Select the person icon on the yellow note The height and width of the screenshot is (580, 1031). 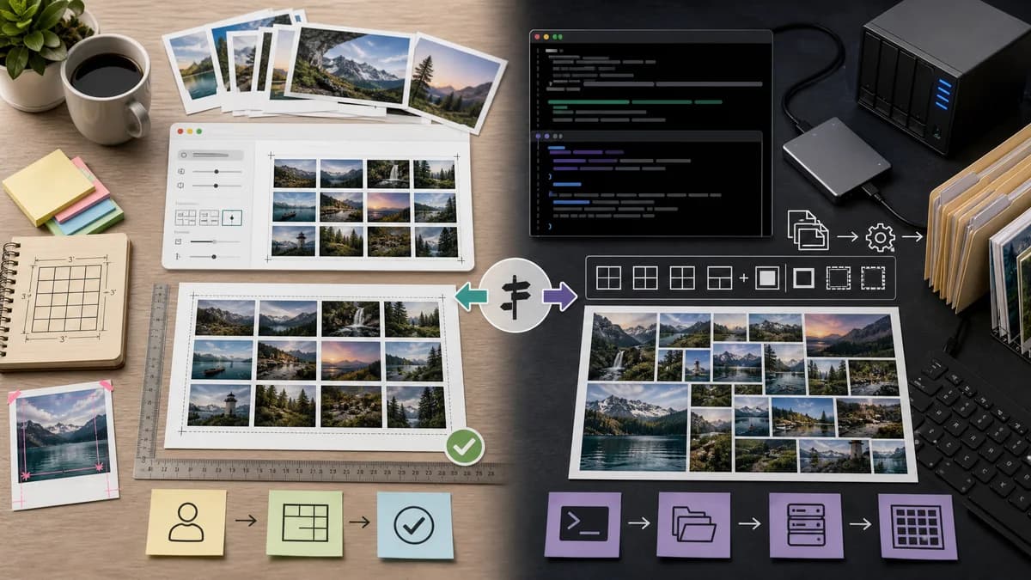point(186,522)
